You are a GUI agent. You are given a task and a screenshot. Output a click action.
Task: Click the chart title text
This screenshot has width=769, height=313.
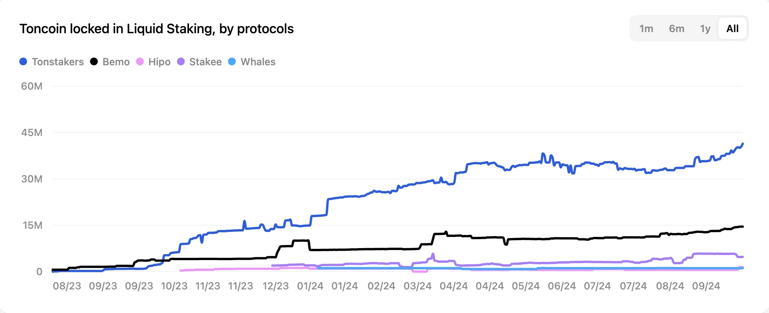pyautogui.click(x=157, y=28)
